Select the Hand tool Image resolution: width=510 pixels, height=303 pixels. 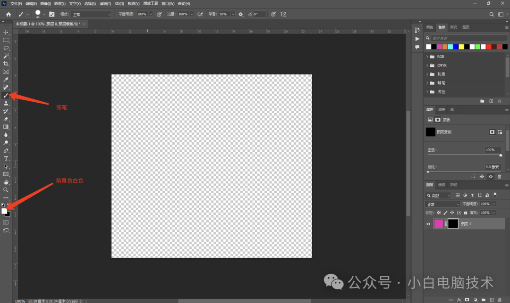[x=6, y=182]
